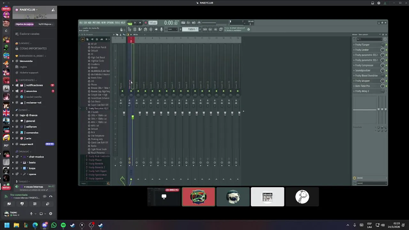Disable Fruity Flanger with its green LED

click(386, 45)
